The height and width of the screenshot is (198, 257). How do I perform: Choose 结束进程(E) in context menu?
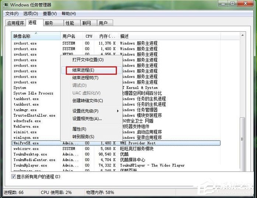91,70
